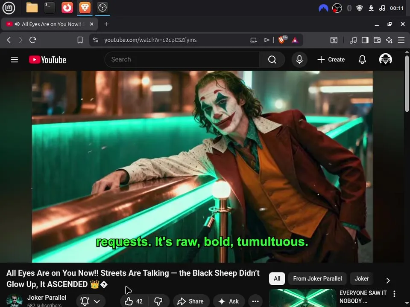The height and width of the screenshot is (307, 410).
Task: Open the Terminal launcher in the panel
Action: 50,8
